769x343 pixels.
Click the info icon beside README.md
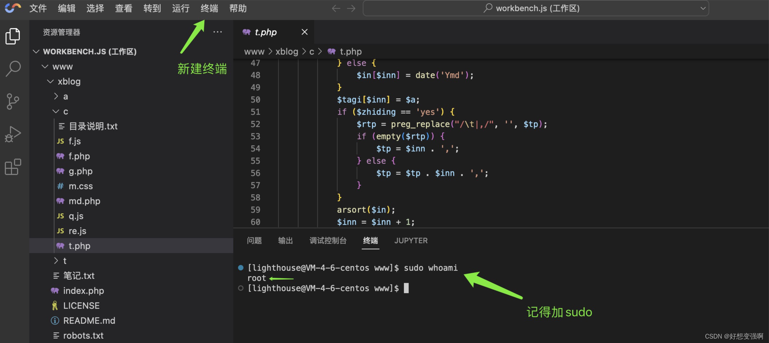point(55,321)
